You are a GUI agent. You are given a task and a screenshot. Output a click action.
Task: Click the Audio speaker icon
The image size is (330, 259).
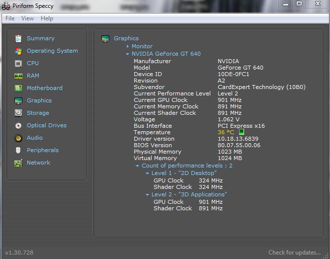click(x=18, y=138)
